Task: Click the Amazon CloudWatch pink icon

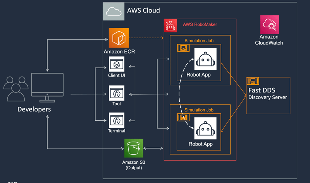Action: click(269, 24)
